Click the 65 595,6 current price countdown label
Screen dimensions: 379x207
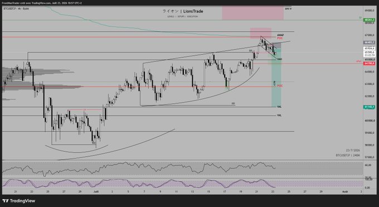click(x=369, y=54)
